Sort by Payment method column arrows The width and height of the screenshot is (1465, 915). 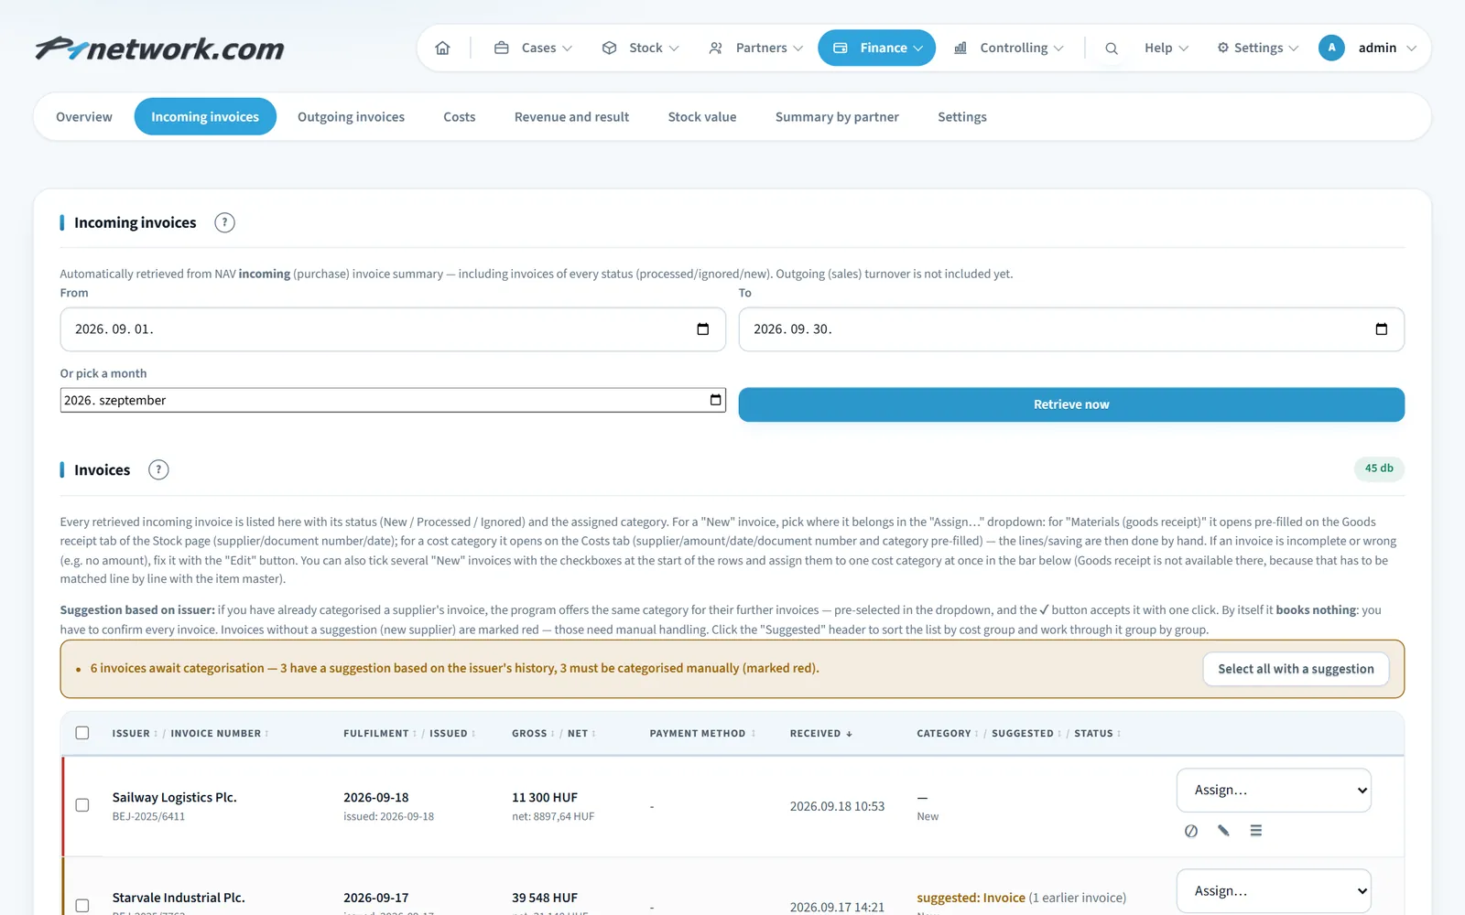tap(753, 734)
